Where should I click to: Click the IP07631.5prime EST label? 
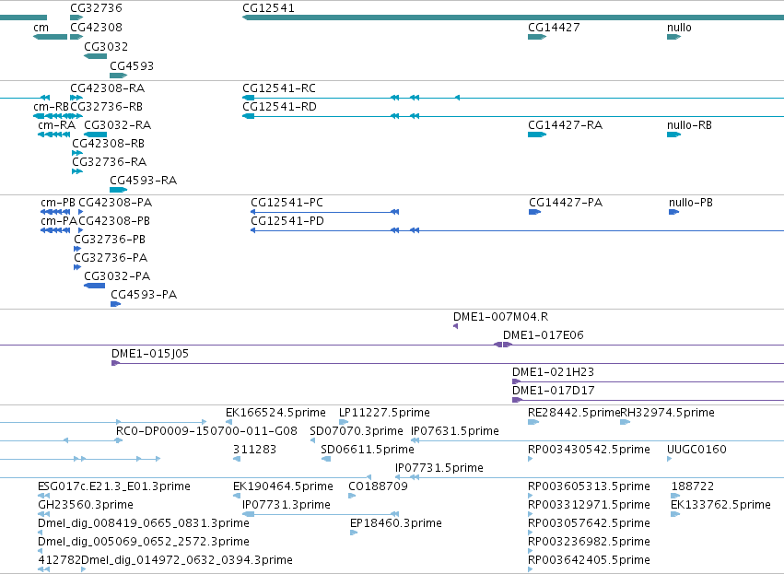click(455, 431)
